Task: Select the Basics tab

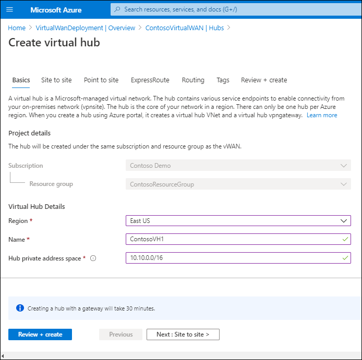Action: click(x=21, y=80)
